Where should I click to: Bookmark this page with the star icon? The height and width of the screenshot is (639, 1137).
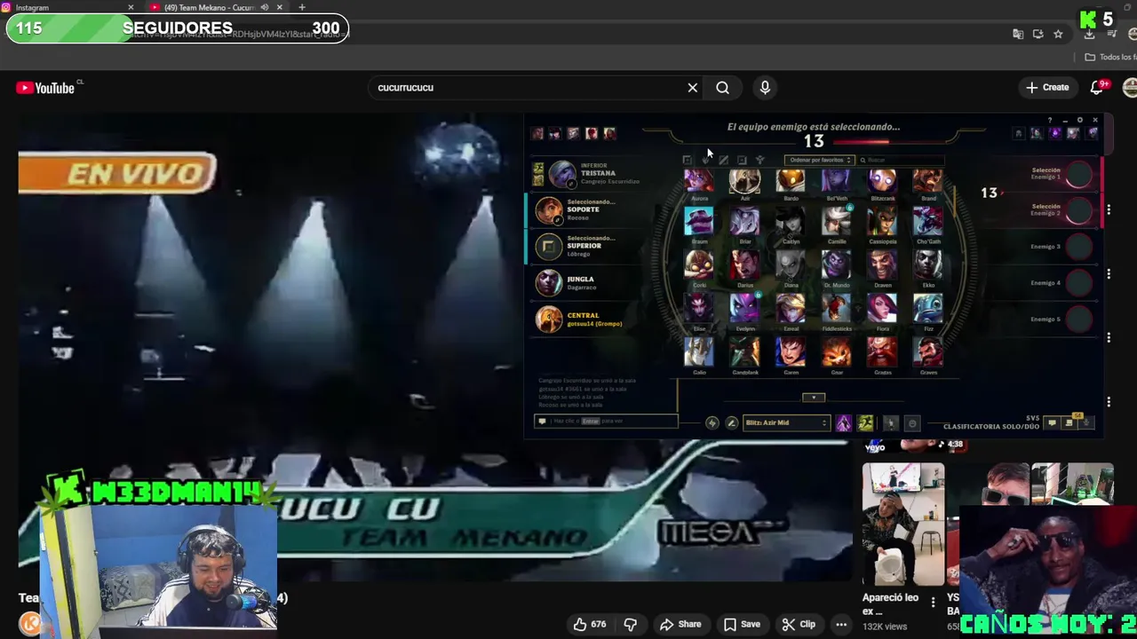click(x=1058, y=34)
